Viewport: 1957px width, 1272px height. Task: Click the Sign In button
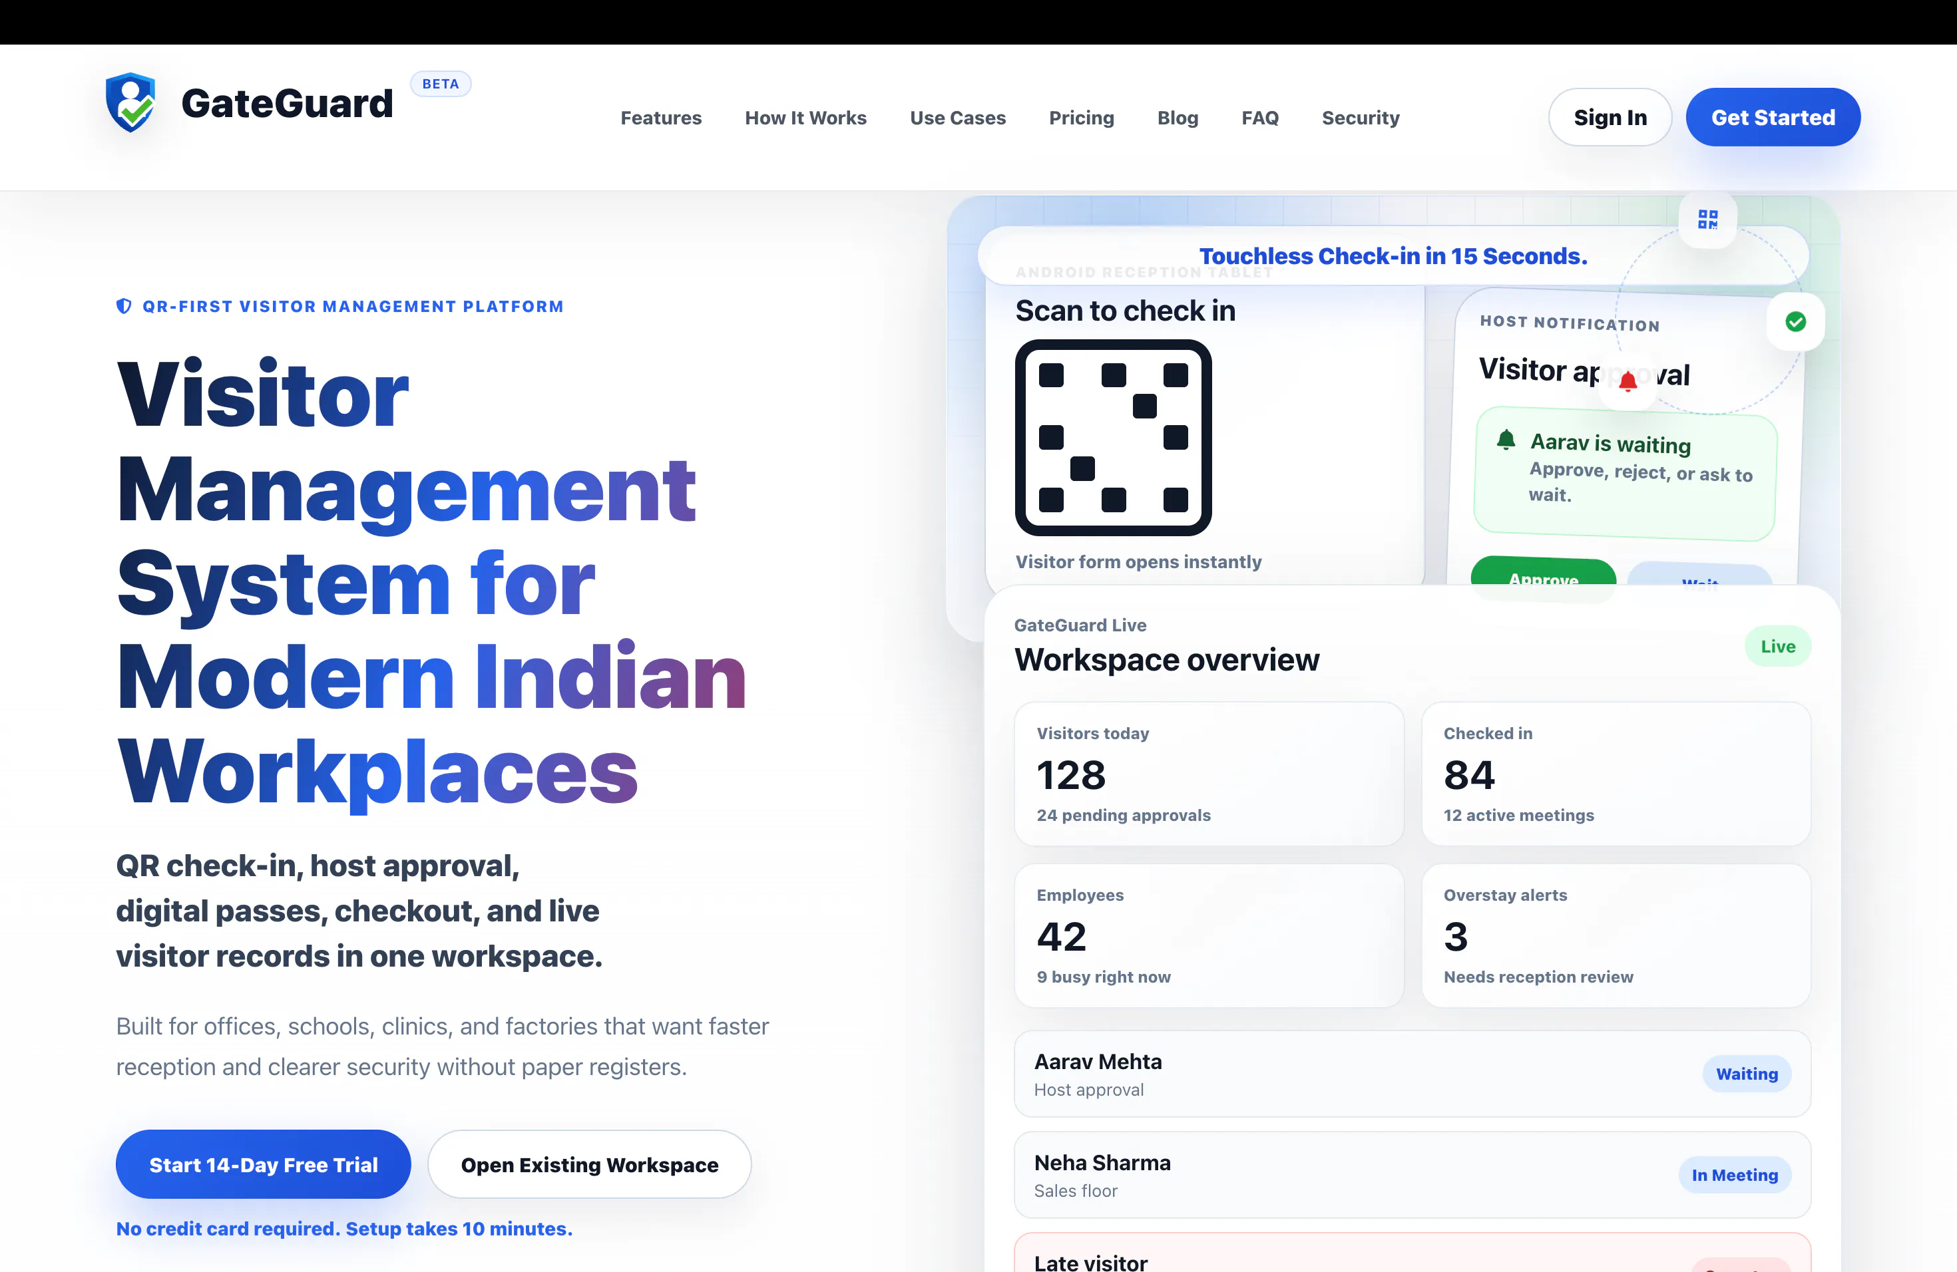click(1610, 118)
